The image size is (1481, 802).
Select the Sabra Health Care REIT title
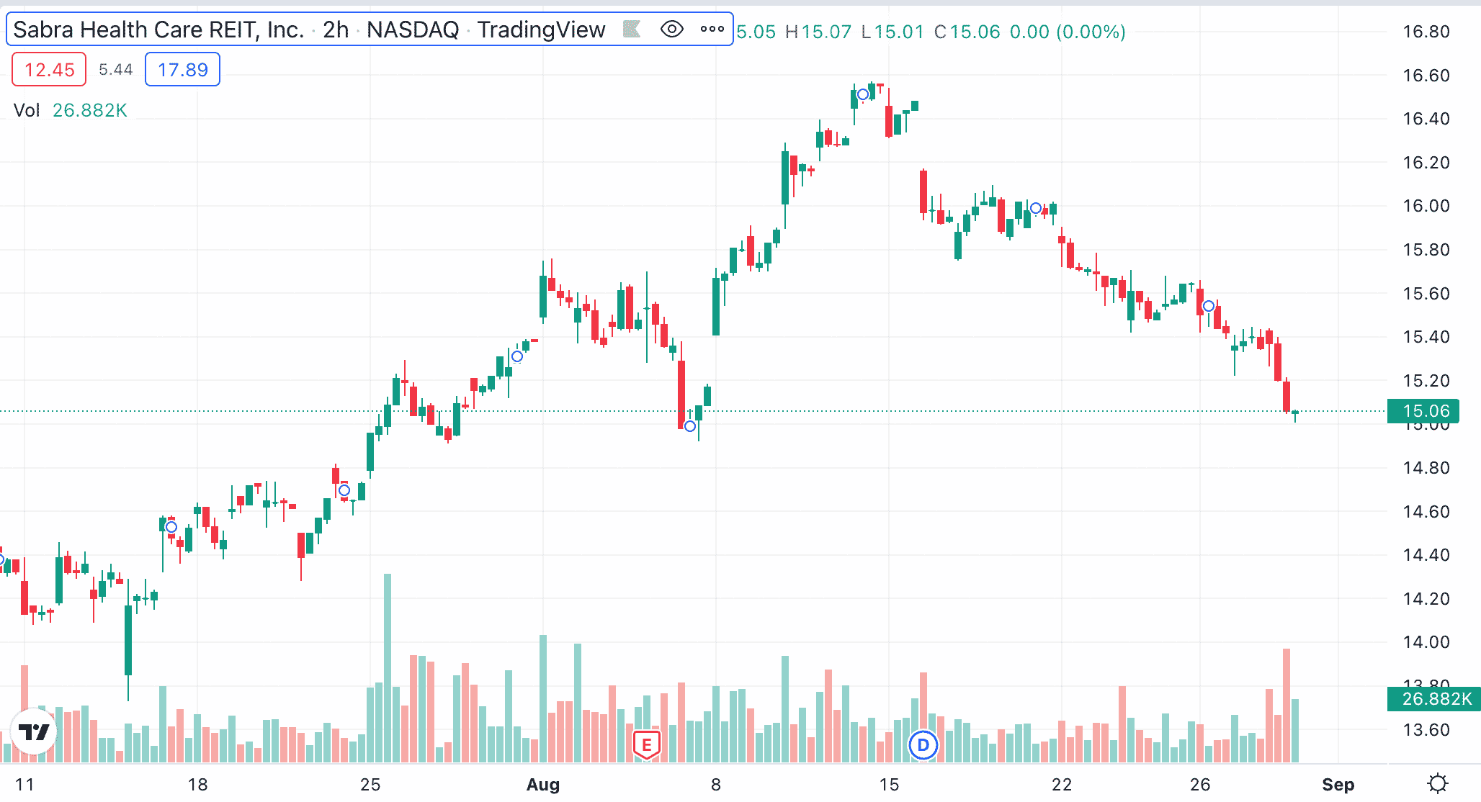[x=159, y=30]
